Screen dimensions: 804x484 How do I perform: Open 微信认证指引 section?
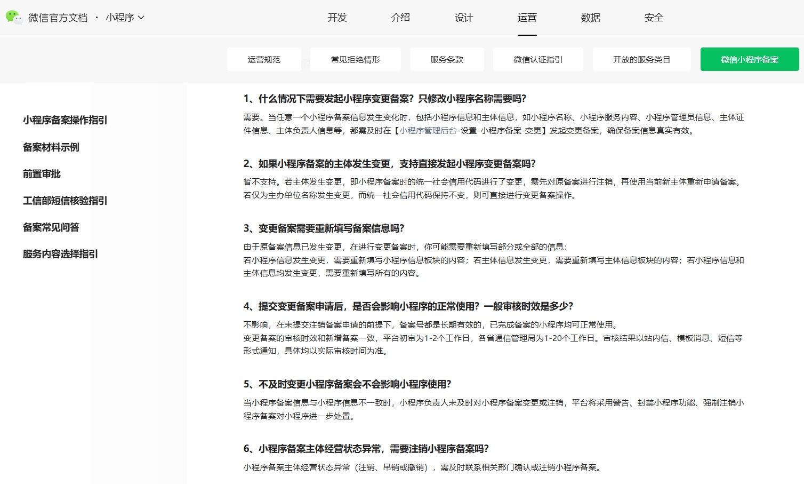tap(538, 59)
